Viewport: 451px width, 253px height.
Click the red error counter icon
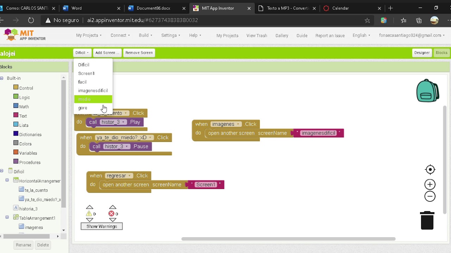coord(111,214)
